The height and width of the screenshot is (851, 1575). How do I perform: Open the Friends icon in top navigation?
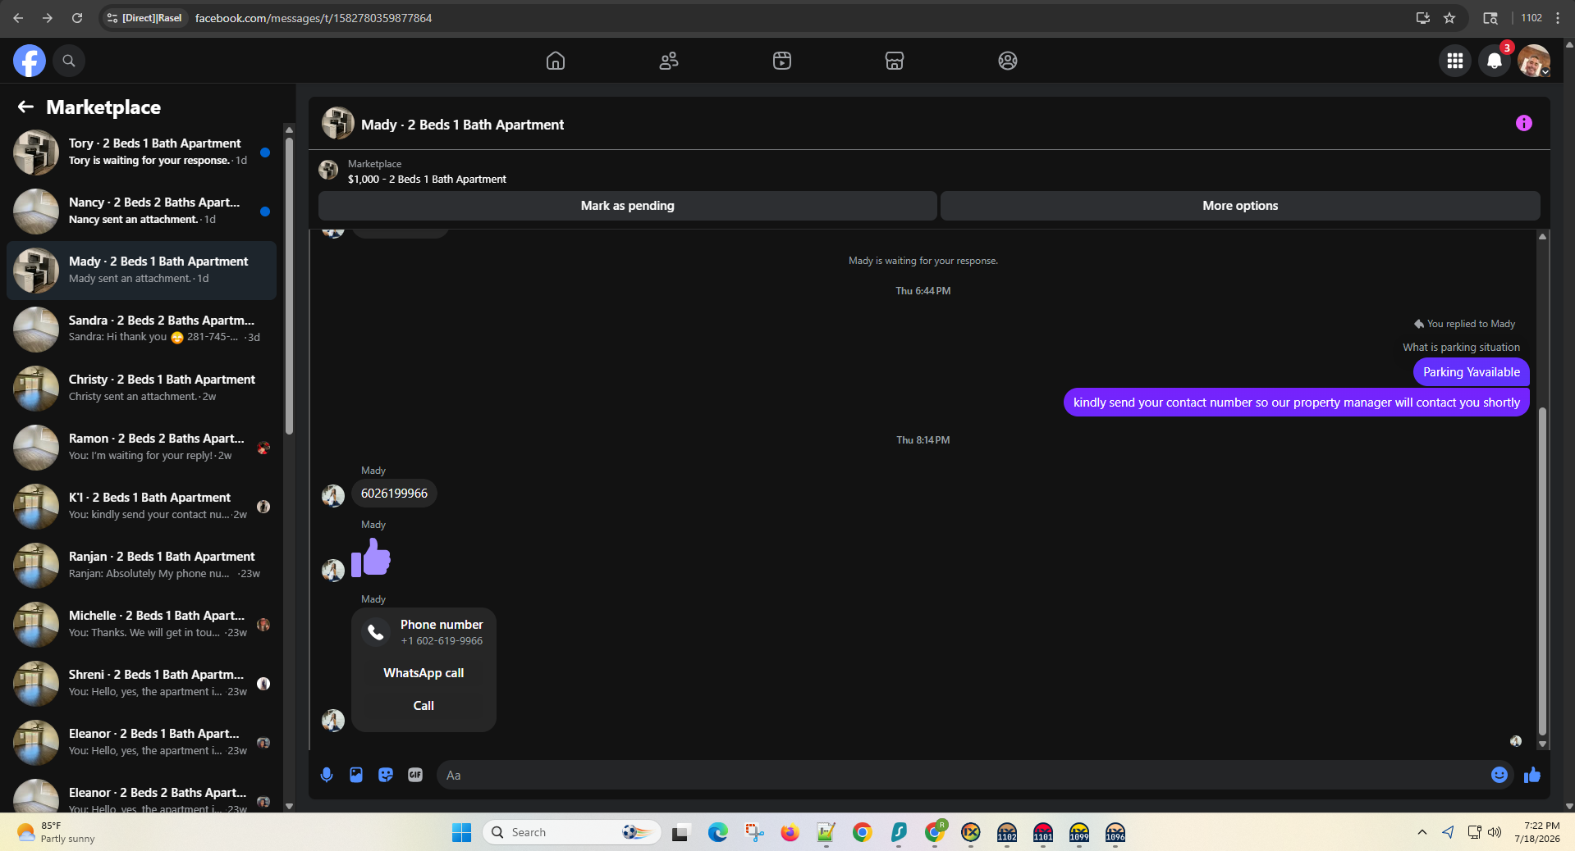pyautogui.click(x=669, y=61)
